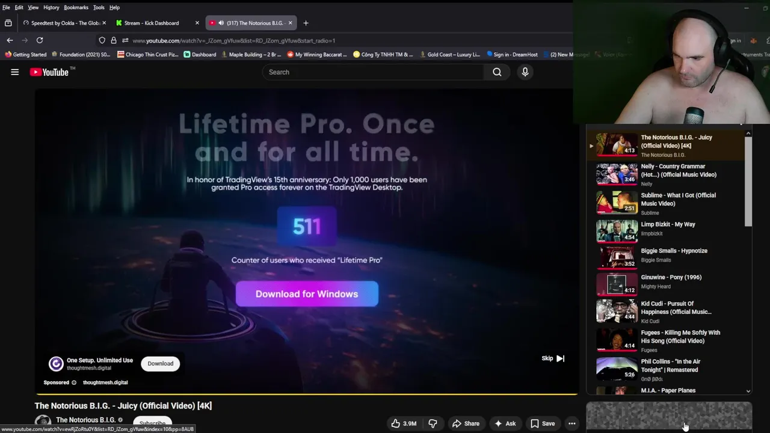
Task: Open the Gold Coast - Luxury bookmark
Action: tap(449, 54)
